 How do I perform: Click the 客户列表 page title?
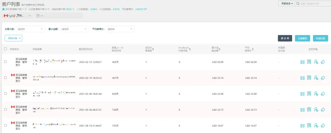11,4
